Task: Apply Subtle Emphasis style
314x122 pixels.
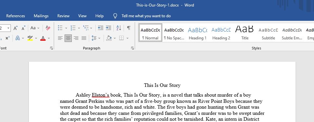Action: click(x=292, y=33)
